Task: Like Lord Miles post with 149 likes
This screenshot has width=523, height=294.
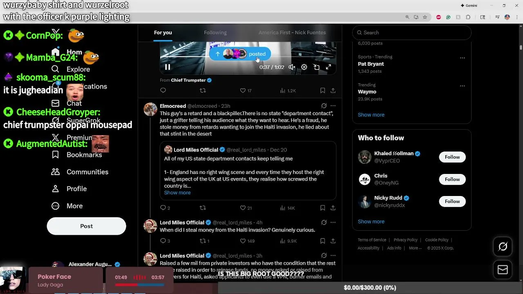Action: pos(247,241)
